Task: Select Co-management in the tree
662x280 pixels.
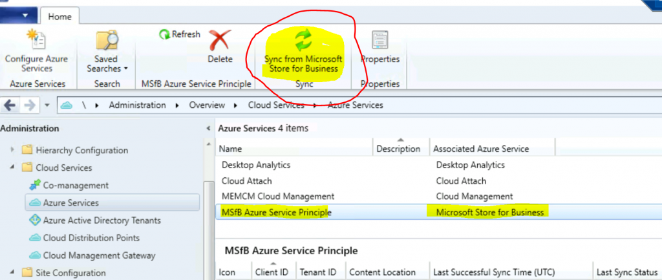Action: (x=70, y=186)
